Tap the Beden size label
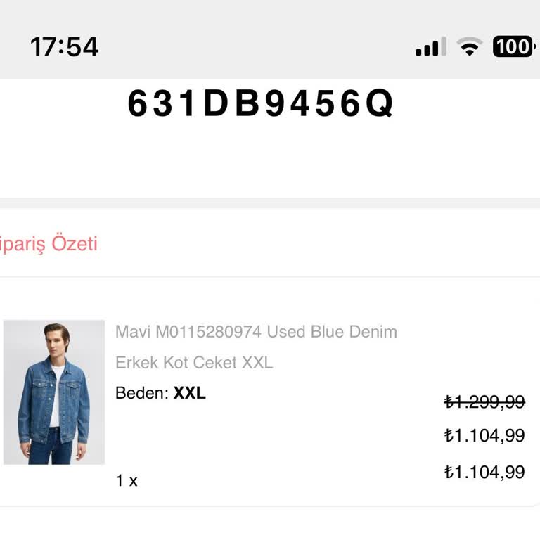 point(141,393)
